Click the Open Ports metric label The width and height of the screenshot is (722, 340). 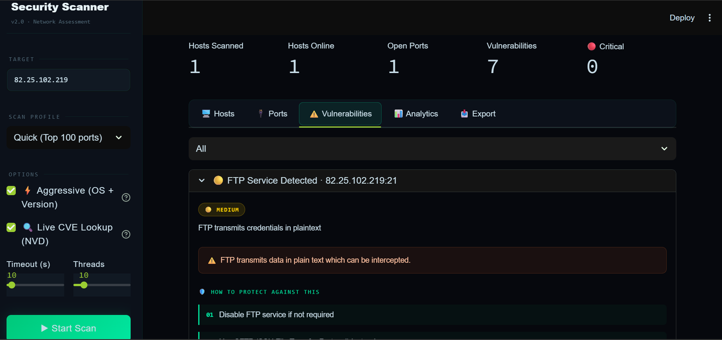tap(407, 46)
